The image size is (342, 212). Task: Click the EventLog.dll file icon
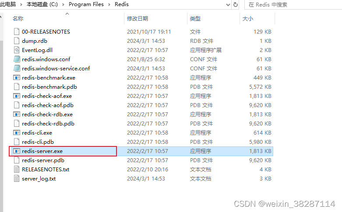(17, 50)
